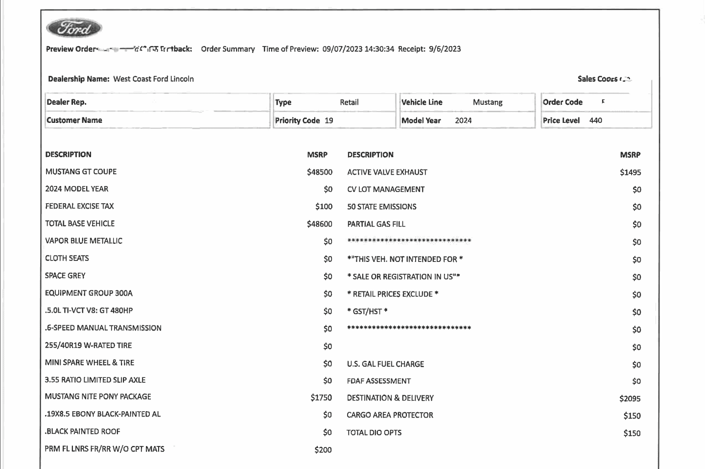Click '.6-SPEED MANUAL TRANSMISSION' text
The height and width of the screenshot is (469, 705).
(103, 328)
